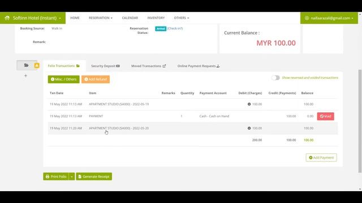Click APARTMENT STUDIO (SA000) - 2022-05-20 item
The height and width of the screenshot is (203, 362).
point(119,128)
